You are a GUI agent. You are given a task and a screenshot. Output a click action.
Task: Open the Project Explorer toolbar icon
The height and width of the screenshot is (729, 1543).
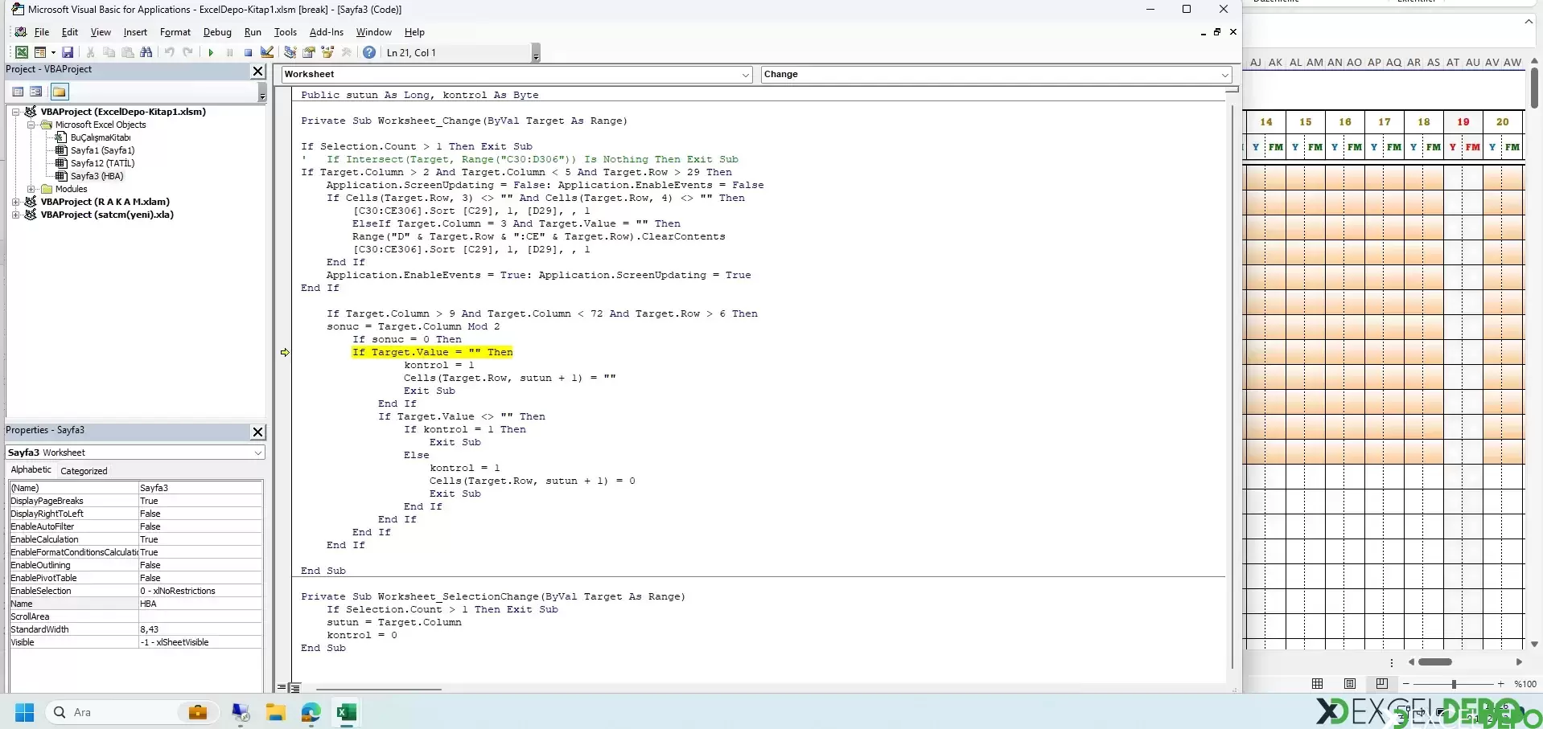tap(290, 52)
